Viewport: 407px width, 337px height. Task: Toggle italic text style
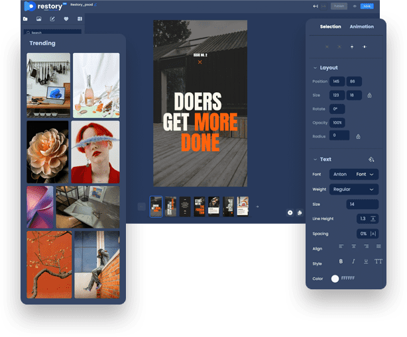coord(353,262)
